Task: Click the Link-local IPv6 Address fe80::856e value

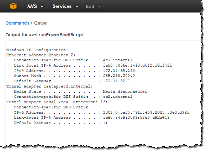Action: 137,65
